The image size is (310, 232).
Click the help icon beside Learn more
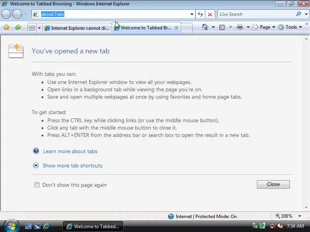click(x=36, y=151)
